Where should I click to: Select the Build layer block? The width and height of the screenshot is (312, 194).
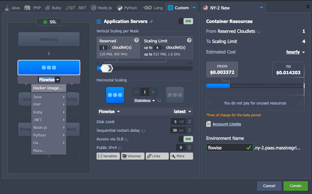tap(73, 129)
